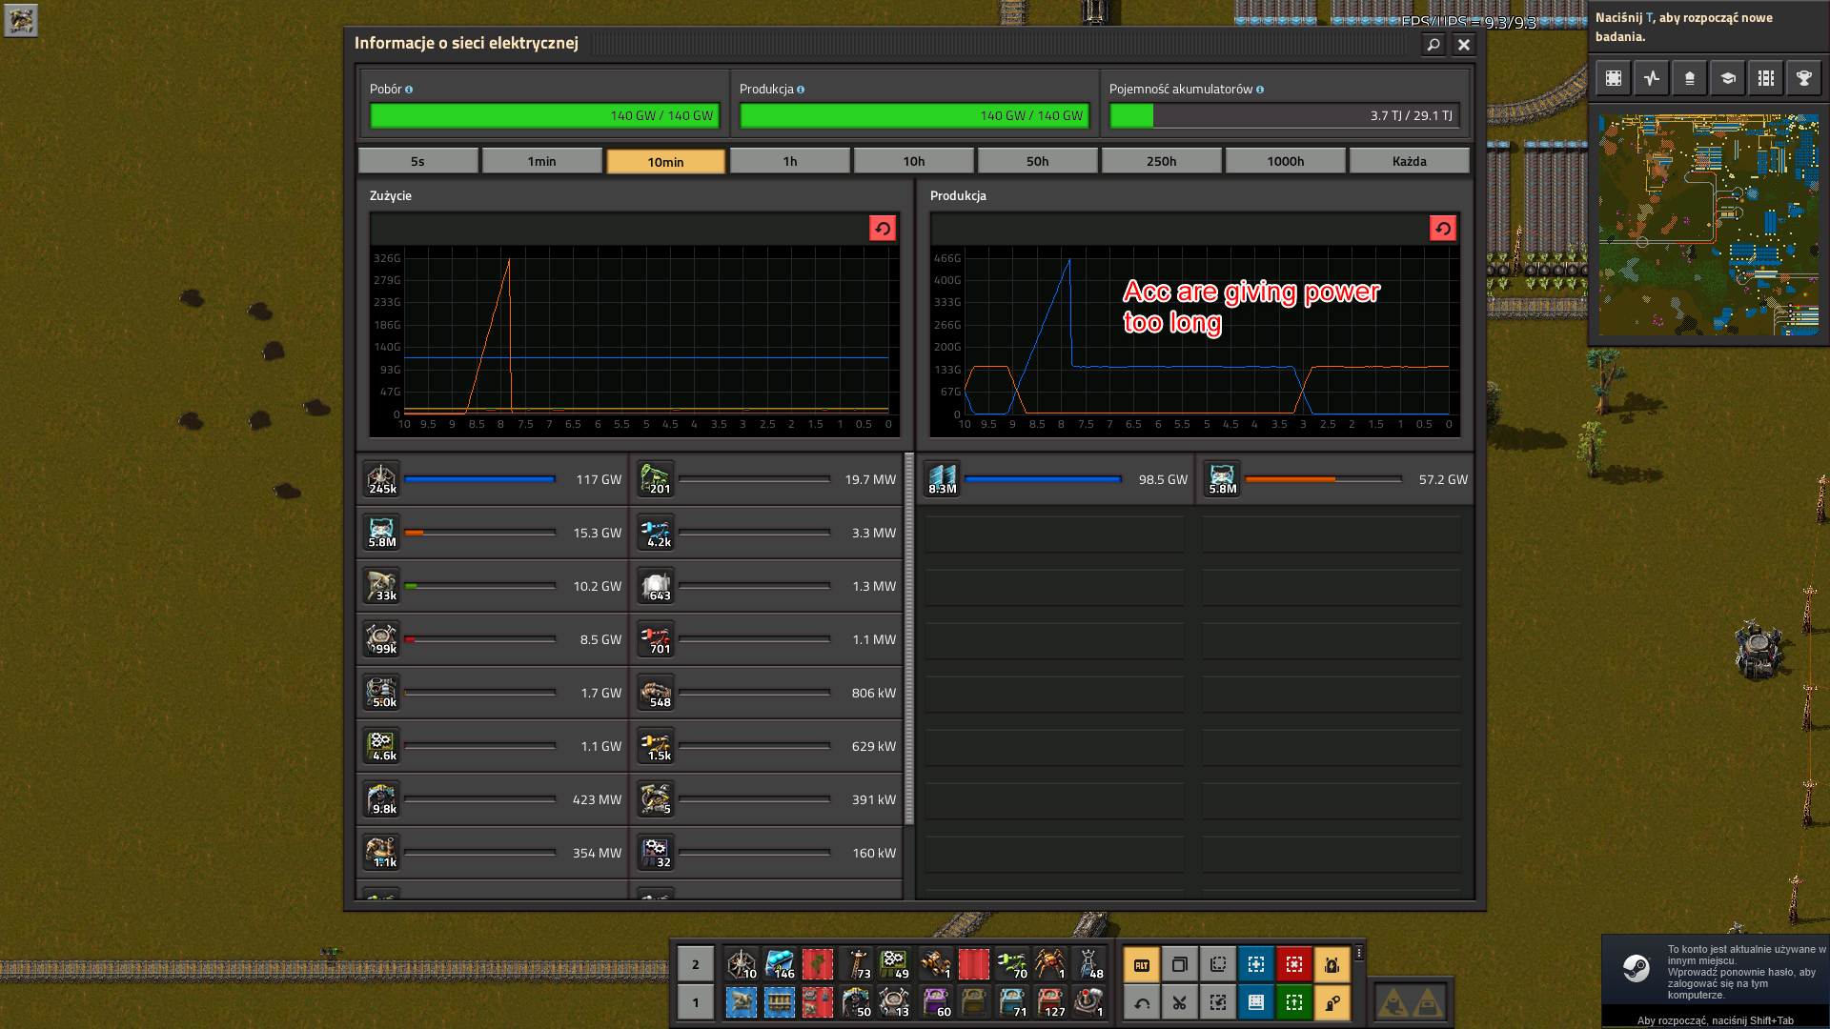Click the consumption list vertical scrollbar
The height and width of the screenshot is (1029, 1830).
point(909,638)
